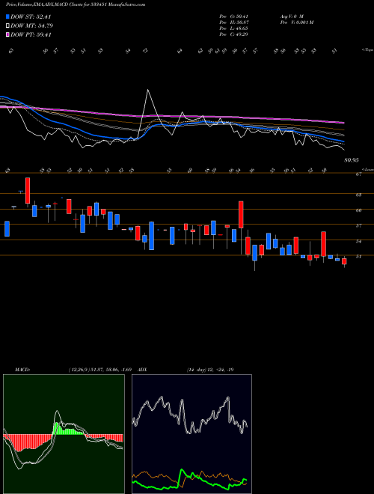Click the blue DOW ST legend swatch
The width and height of the screenshot is (374, 494).
7,16
